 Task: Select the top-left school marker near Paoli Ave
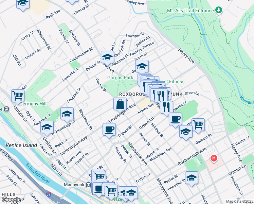[23, 4]
